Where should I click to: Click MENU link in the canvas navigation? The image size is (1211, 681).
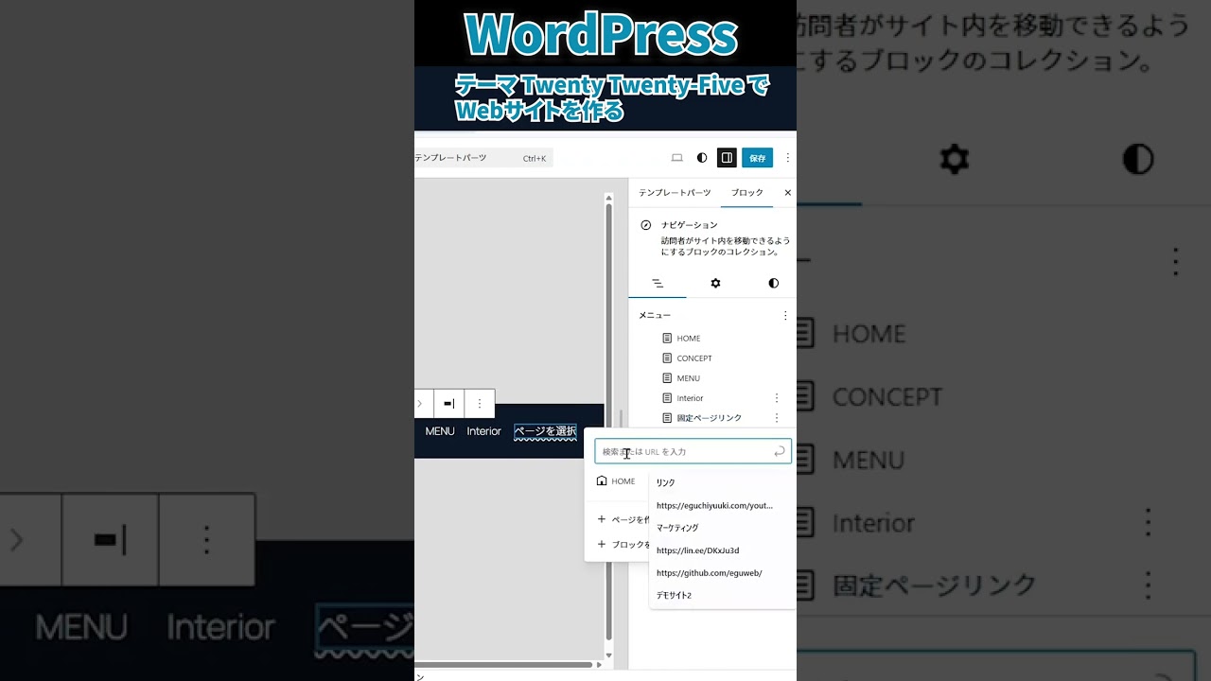[x=440, y=431]
